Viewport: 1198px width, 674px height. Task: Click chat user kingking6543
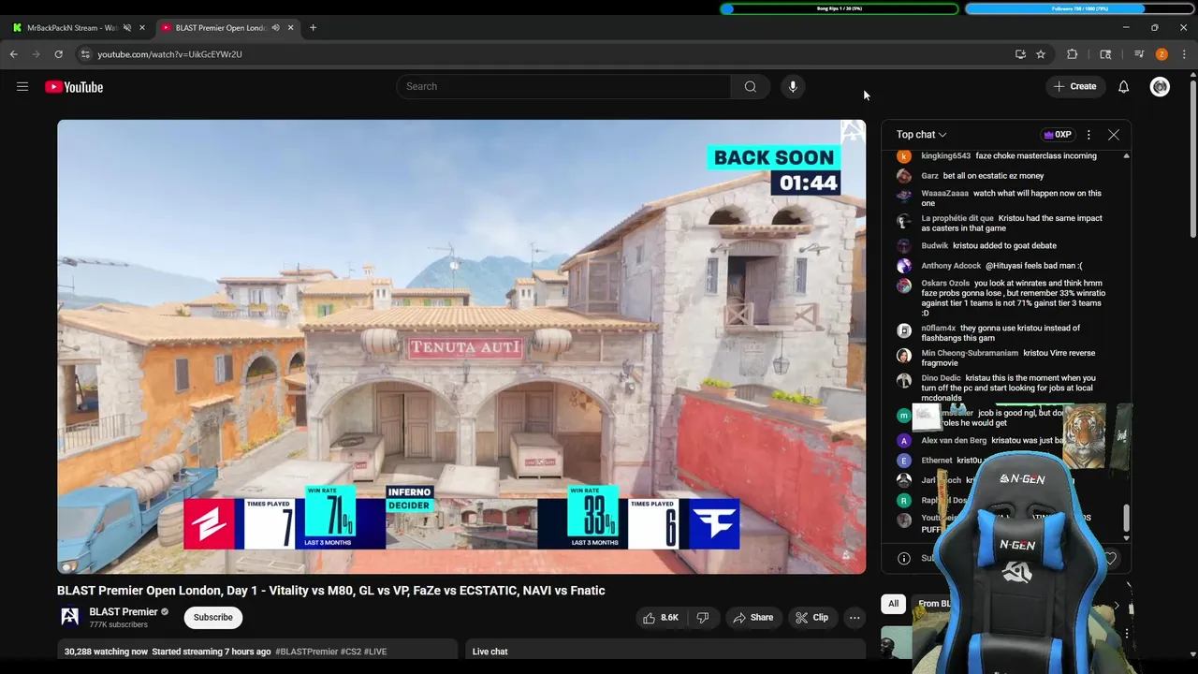945,156
